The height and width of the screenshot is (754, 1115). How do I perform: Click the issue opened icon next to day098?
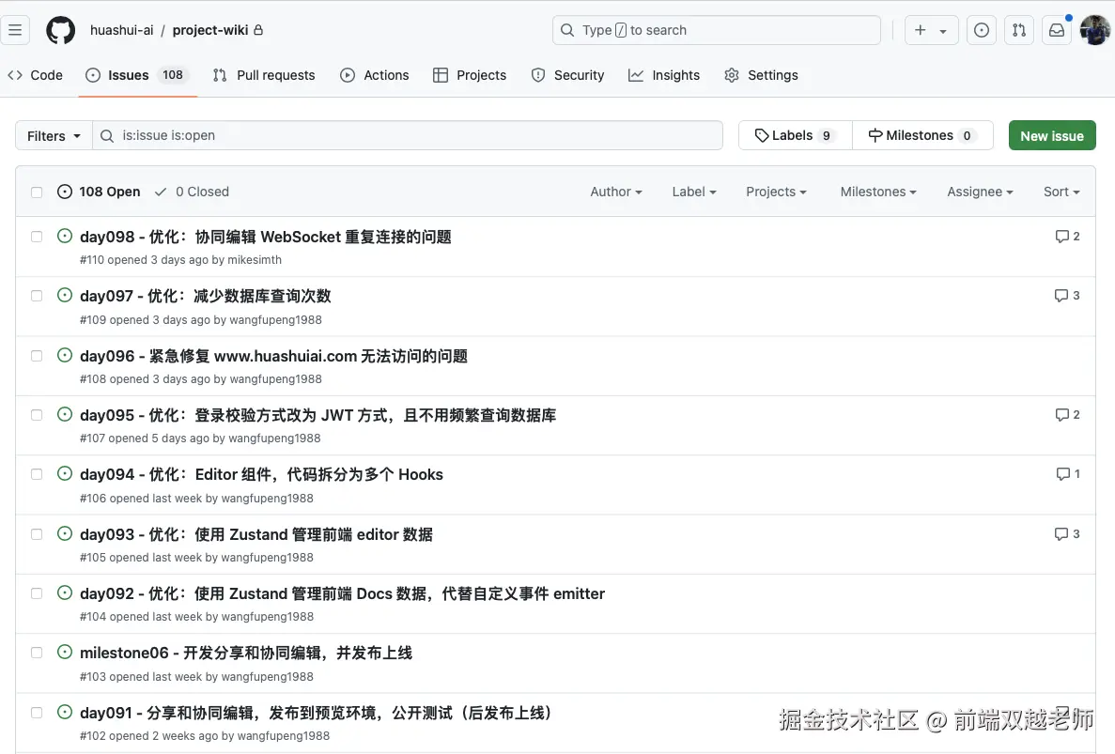point(64,236)
